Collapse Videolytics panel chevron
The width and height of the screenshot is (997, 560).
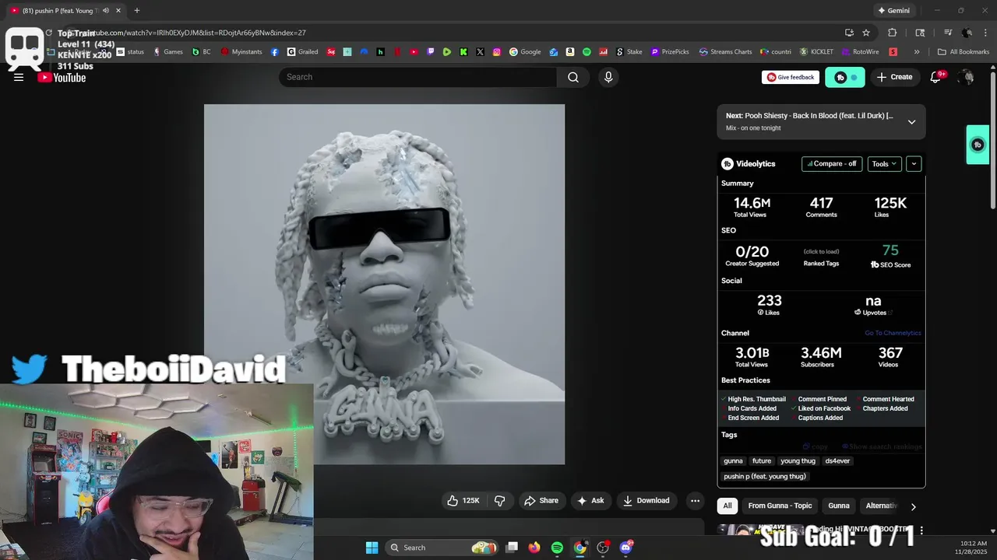click(x=914, y=164)
